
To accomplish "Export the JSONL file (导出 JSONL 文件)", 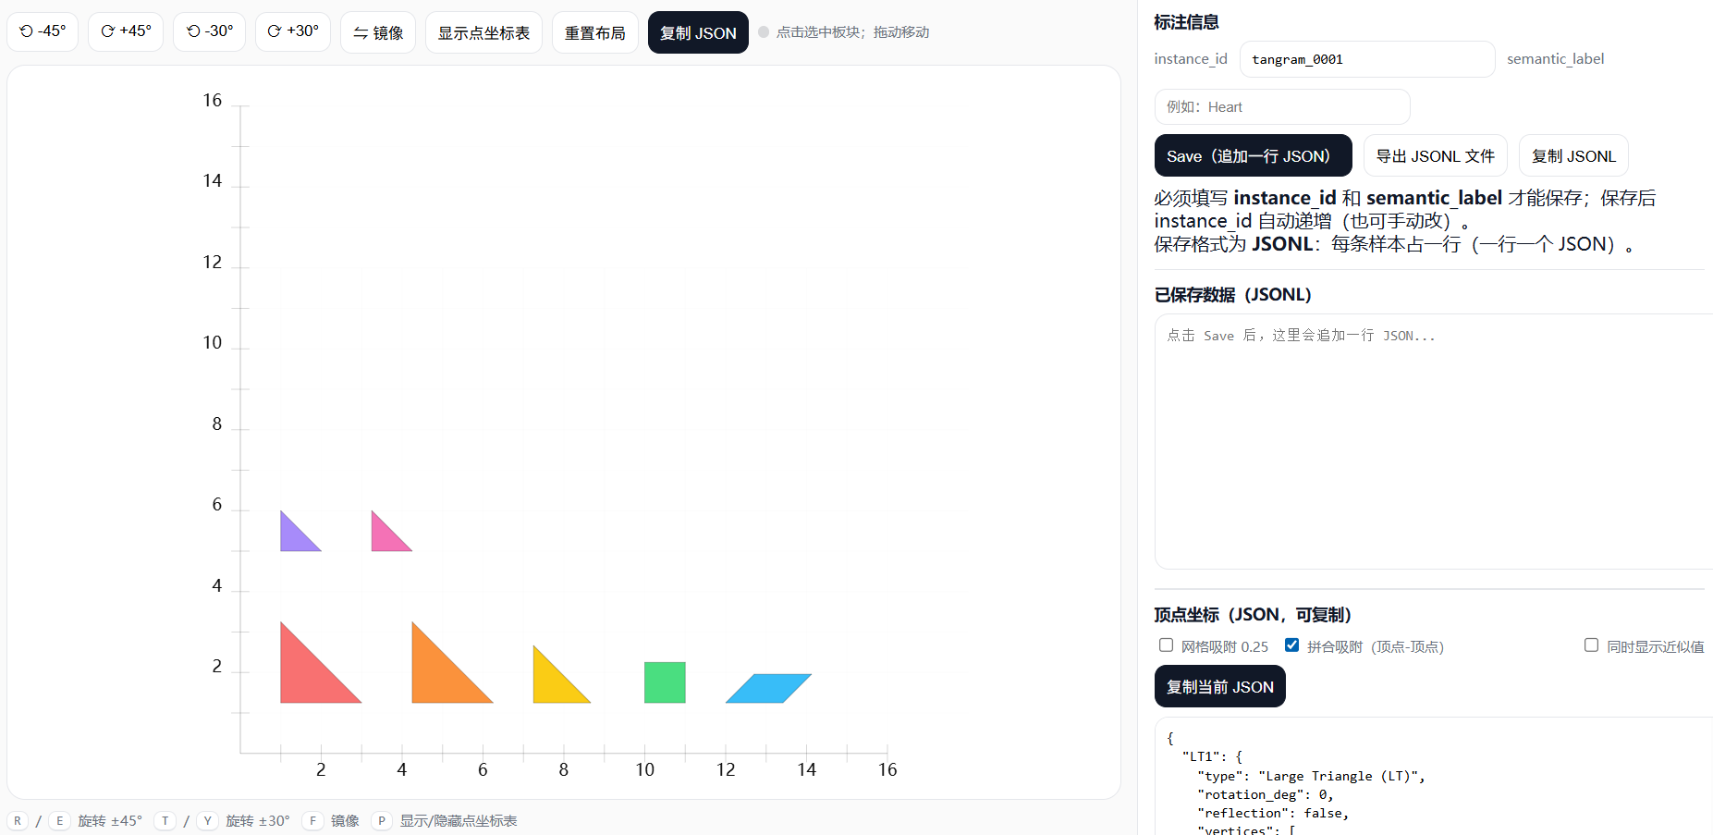I will coord(1435,155).
